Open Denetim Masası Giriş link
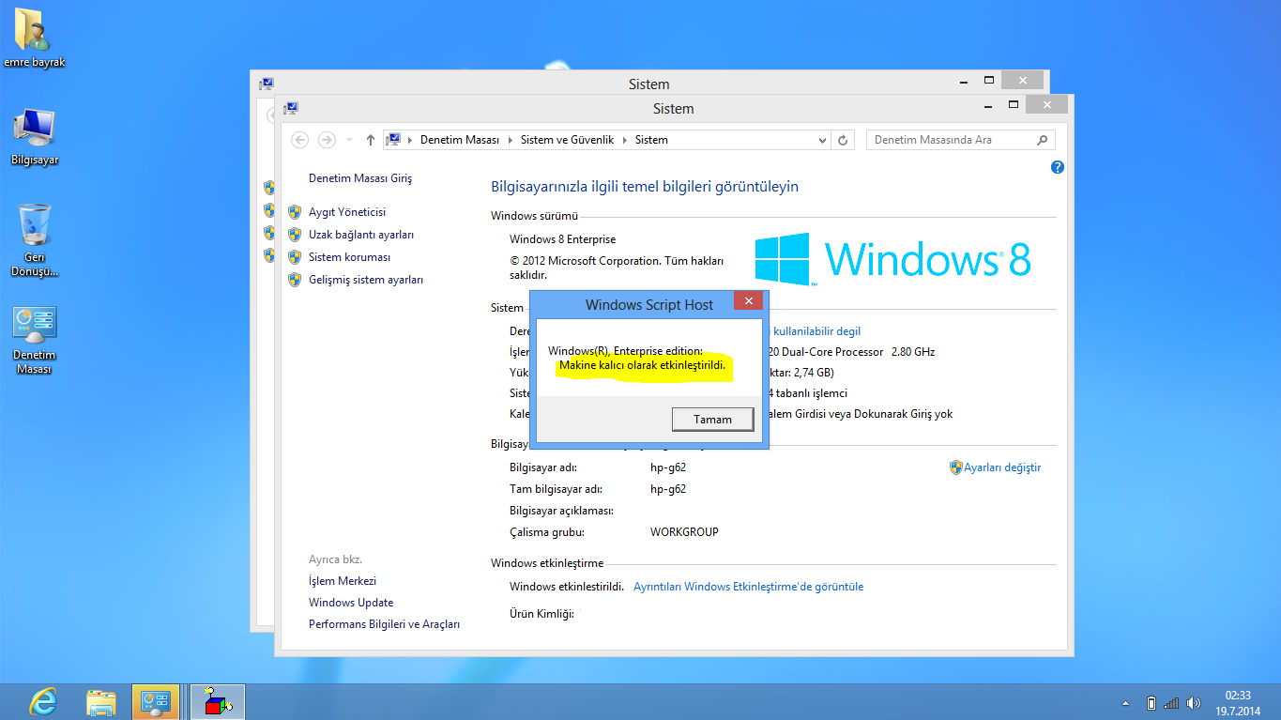This screenshot has height=720, width=1281. coord(360,178)
